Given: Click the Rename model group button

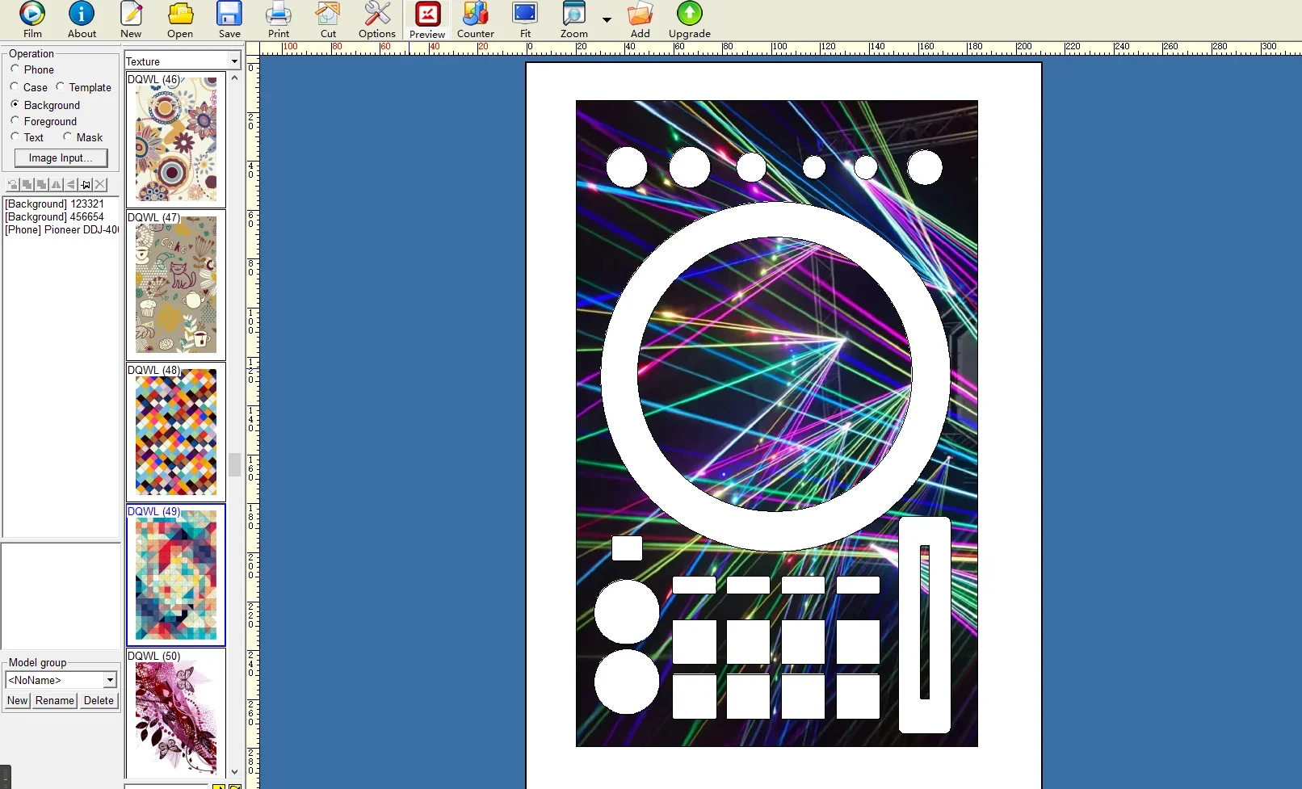Looking at the screenshot, I should [x=55, y=701].
